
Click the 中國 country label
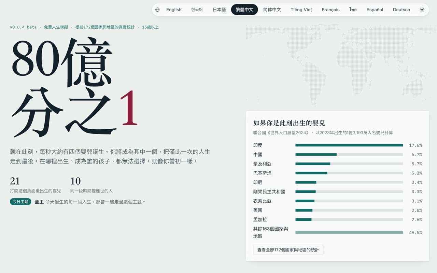pos(258,155)
